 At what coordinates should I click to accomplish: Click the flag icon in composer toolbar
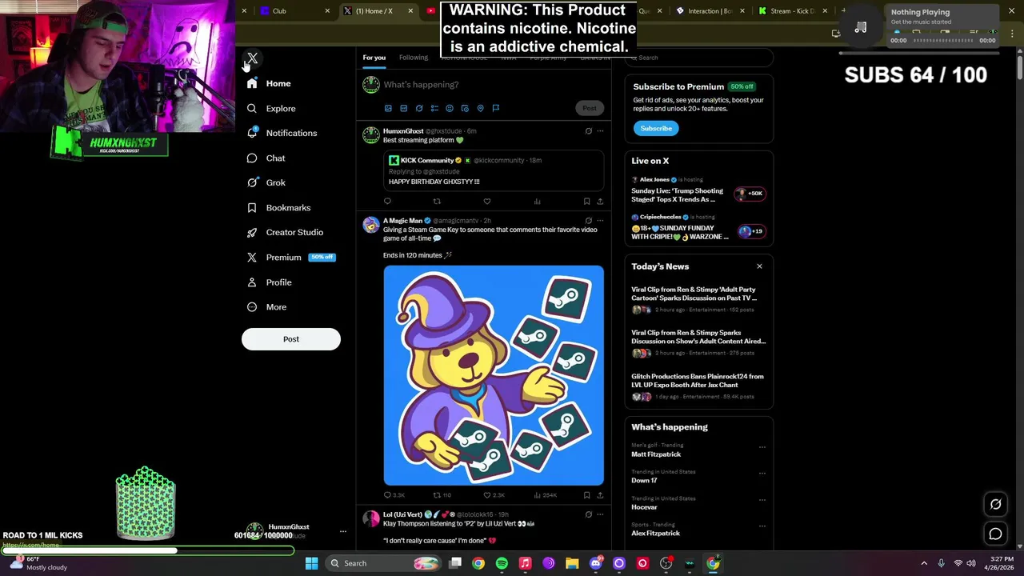[495, 108]
